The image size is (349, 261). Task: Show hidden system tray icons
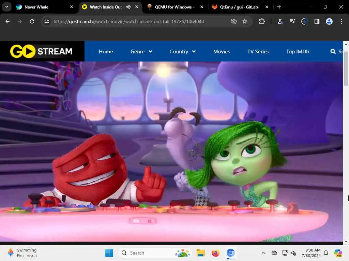click(x=263, y=253)
